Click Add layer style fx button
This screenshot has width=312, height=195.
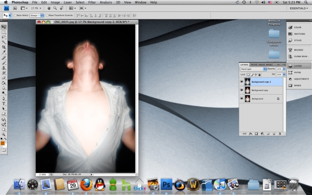[251, 134]
